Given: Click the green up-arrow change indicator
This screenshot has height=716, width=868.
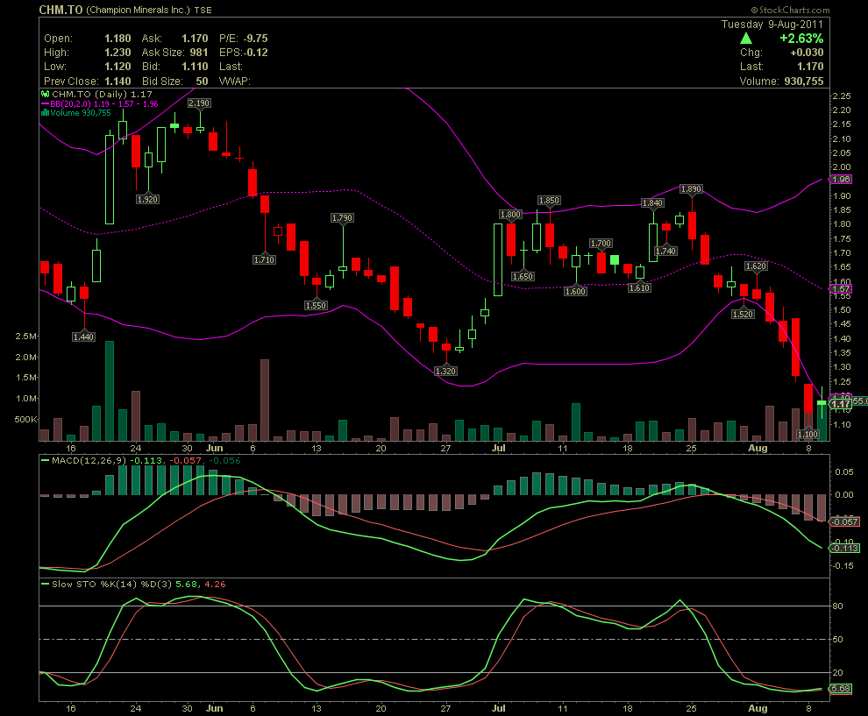Looking at the screenshot, I should 745,39.
